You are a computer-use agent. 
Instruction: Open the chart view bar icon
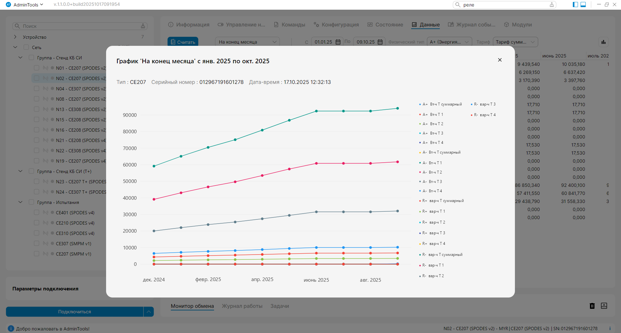[x=603, y=42]
